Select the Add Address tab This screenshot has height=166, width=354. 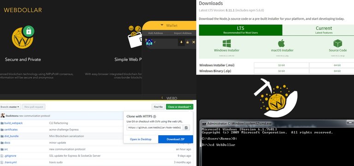click(x=155, y=33)
